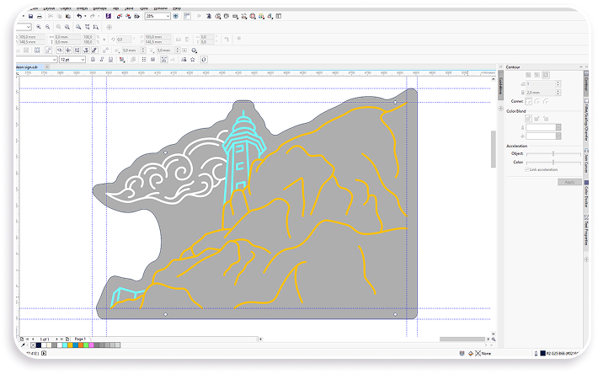
Task: Click the cyan swatch in color palette
Action: 65,345
